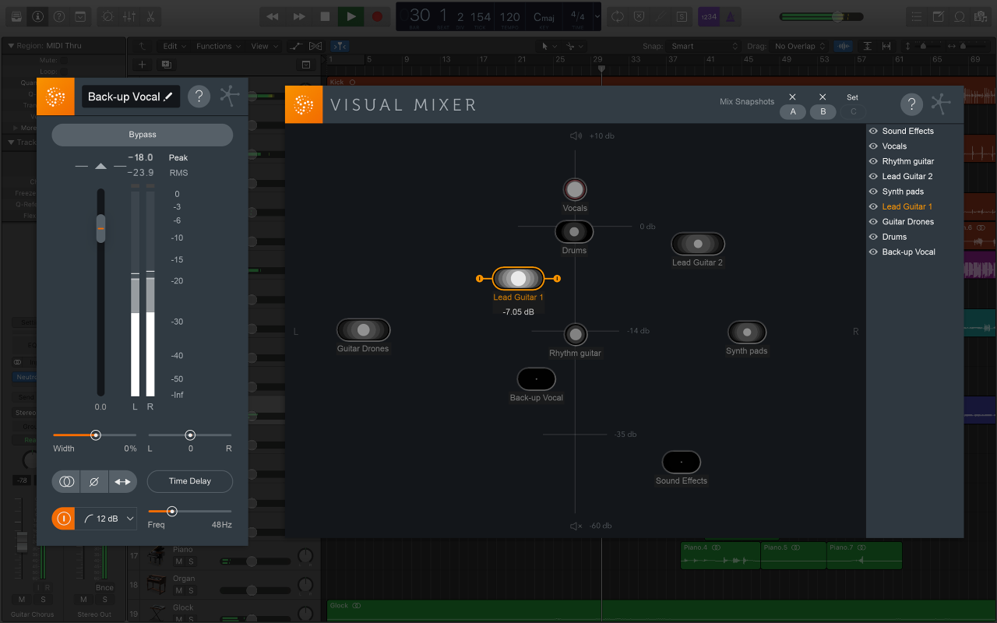This screenshot has width=997, height=623.
Task: Select Mix Snapshot A
Action: click(x=793, y=112)
